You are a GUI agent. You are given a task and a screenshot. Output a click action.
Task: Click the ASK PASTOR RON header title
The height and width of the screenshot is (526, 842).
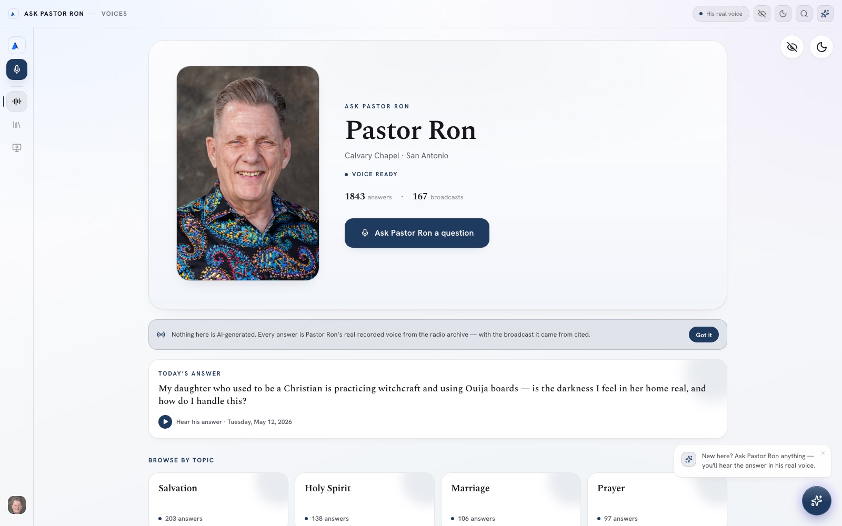pyautogui.click(x=54, y=14)
